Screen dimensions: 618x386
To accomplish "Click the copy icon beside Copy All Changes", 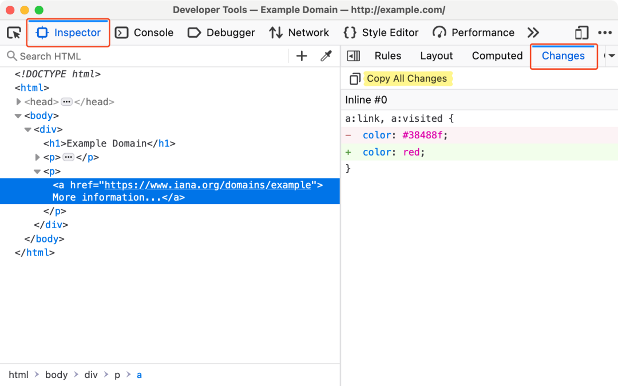I will click(355, 79).
